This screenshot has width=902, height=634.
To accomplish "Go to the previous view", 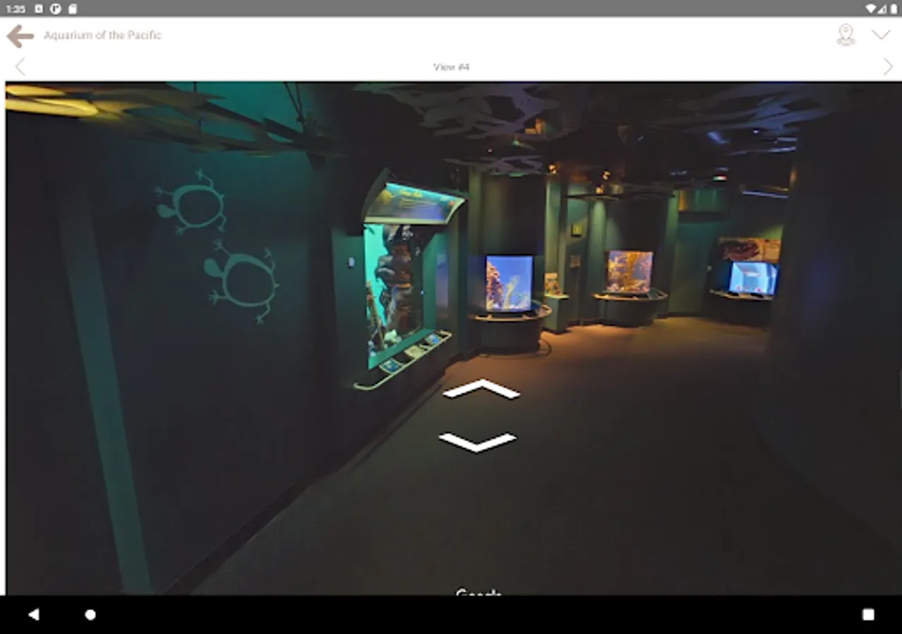I will click(20, 67).
